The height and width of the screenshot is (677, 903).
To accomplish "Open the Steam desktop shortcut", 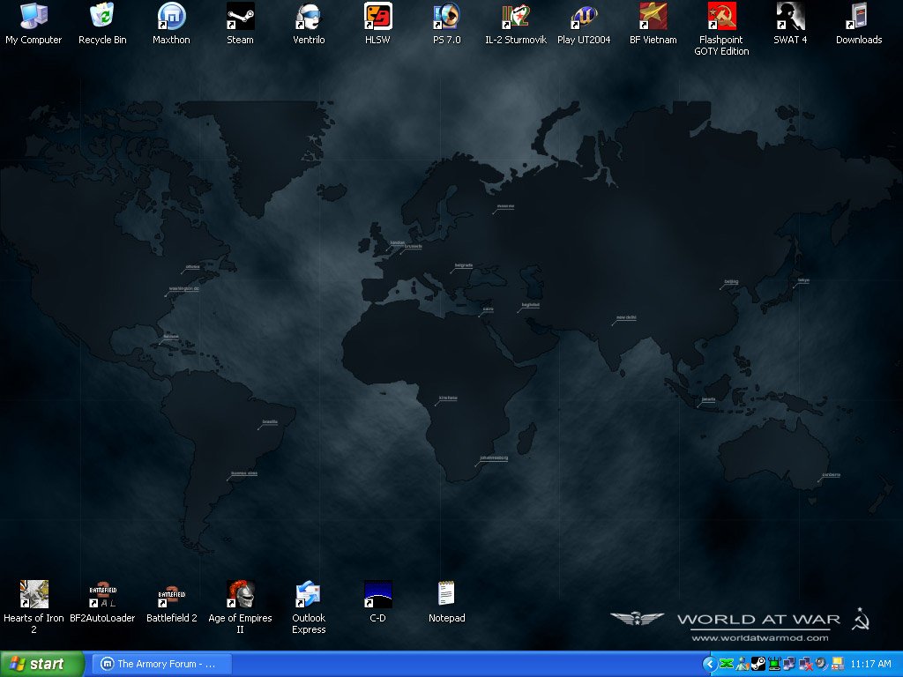I will 240,17.
